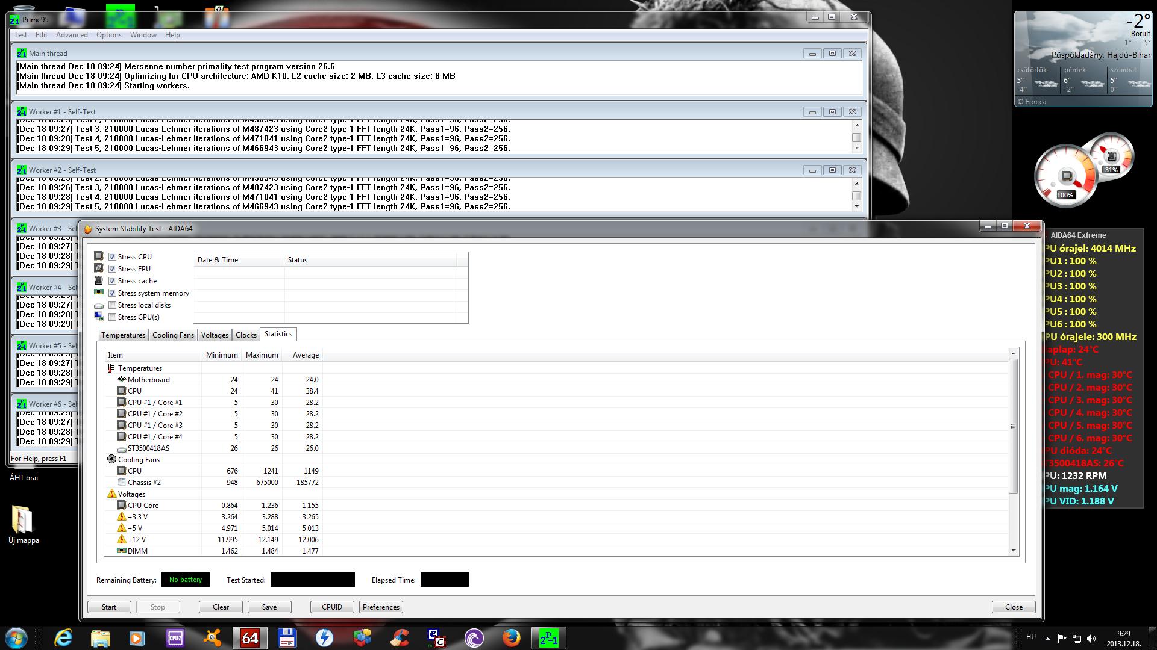Open Prime95 Options menu
The height and width of the screenshot is (650, 1157).
point(109,35)
